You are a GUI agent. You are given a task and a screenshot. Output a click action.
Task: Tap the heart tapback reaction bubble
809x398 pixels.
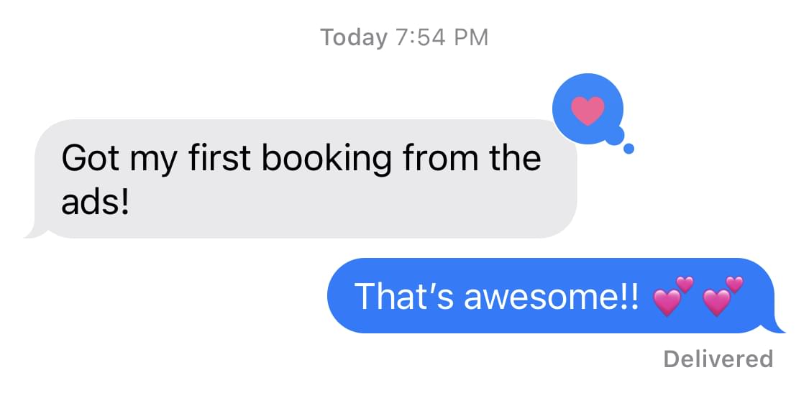[588, 108]
